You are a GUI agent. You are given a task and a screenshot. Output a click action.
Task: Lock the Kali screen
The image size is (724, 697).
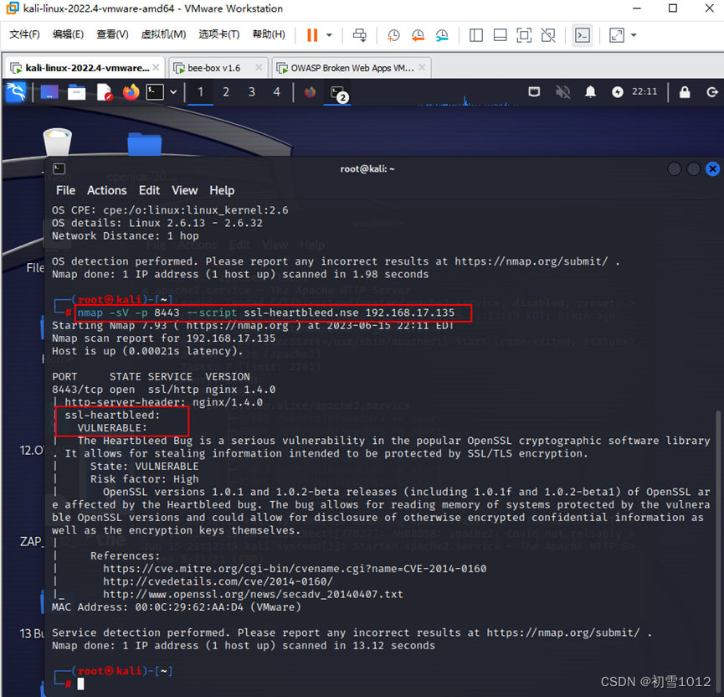coord(685,92)
